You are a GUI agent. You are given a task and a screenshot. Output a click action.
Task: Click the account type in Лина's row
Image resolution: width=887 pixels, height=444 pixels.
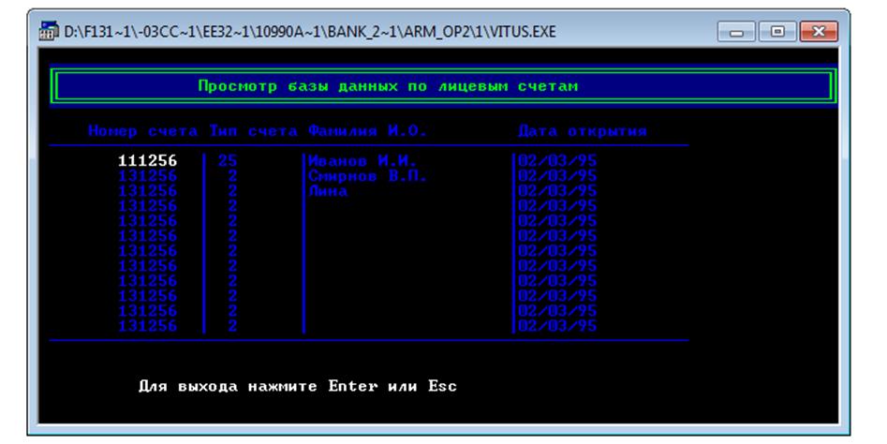pos(231,191)
